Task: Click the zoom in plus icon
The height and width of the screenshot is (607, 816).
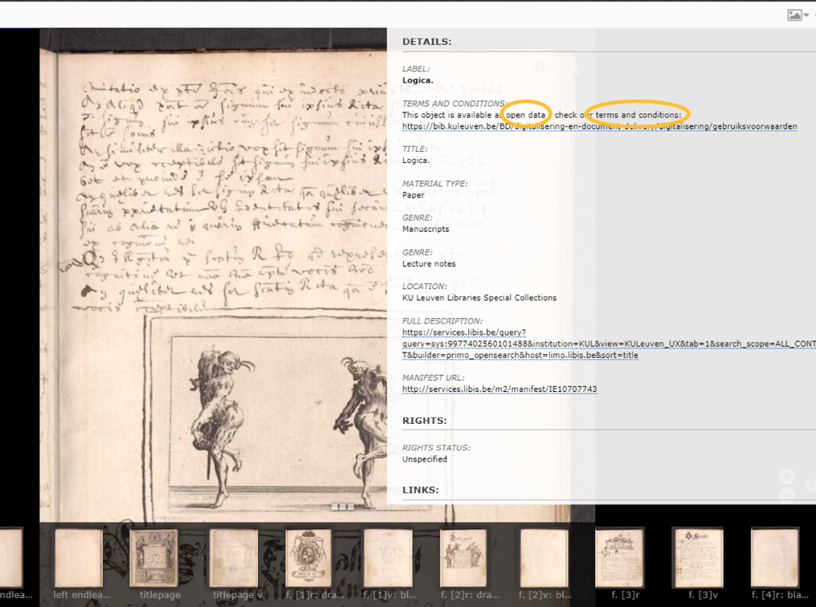Action: coord(786,477)
